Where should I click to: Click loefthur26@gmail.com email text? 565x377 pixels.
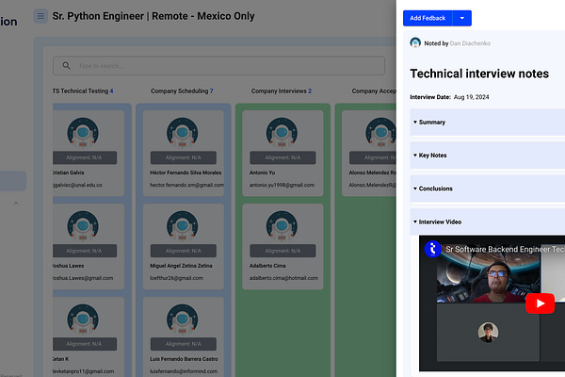pos(177,278)
